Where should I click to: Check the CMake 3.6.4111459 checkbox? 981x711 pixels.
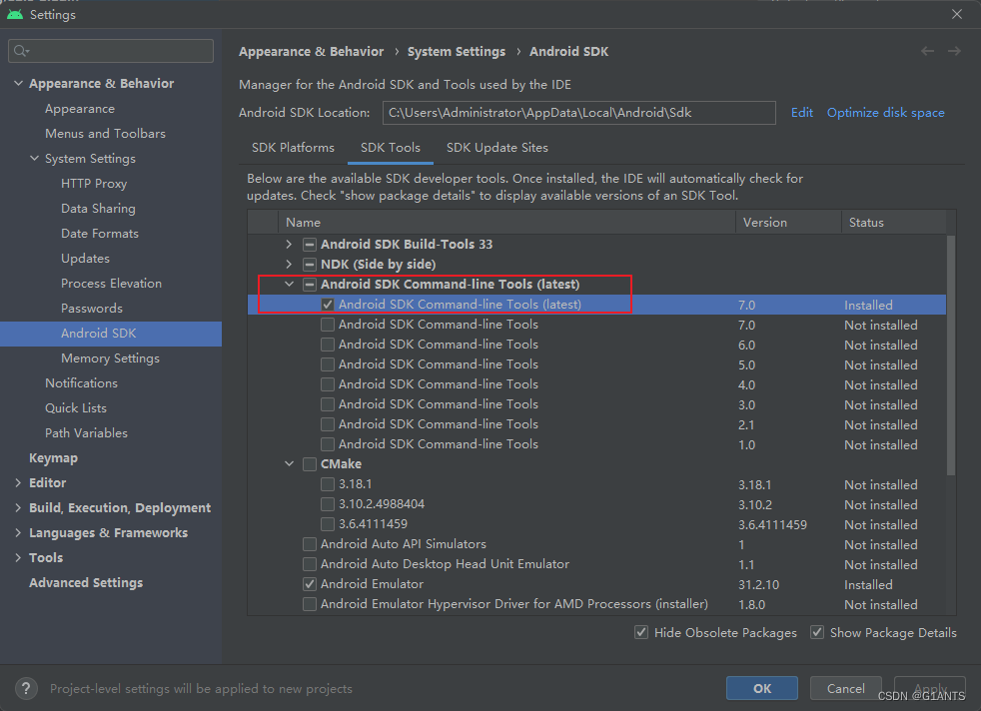coord(328,524)
